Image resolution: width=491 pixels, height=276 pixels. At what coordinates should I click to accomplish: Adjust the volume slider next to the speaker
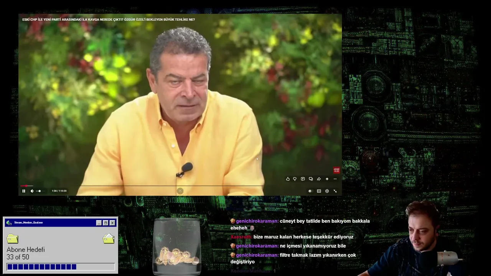click(x=40, y=191)
